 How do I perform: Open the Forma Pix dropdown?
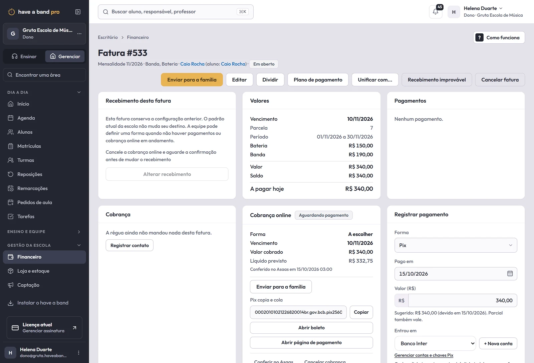click(456, 245)
